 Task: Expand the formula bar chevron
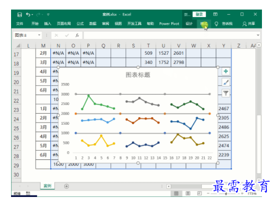point(258,35)
